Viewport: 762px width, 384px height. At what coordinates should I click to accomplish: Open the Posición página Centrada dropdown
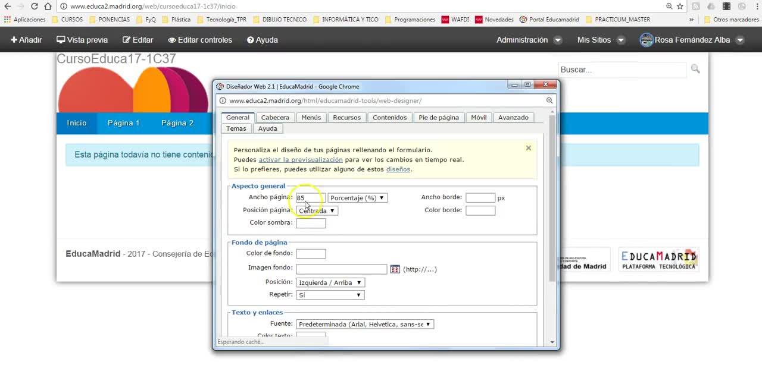click(317, 210)
